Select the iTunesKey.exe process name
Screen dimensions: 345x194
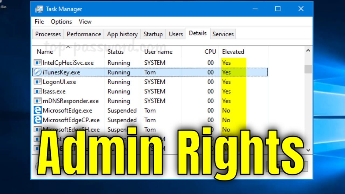click(x=61, y=72)
